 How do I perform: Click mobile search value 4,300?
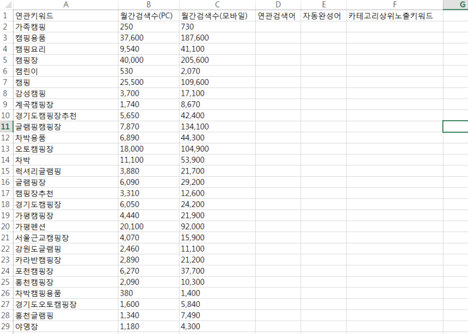(217, 326)
